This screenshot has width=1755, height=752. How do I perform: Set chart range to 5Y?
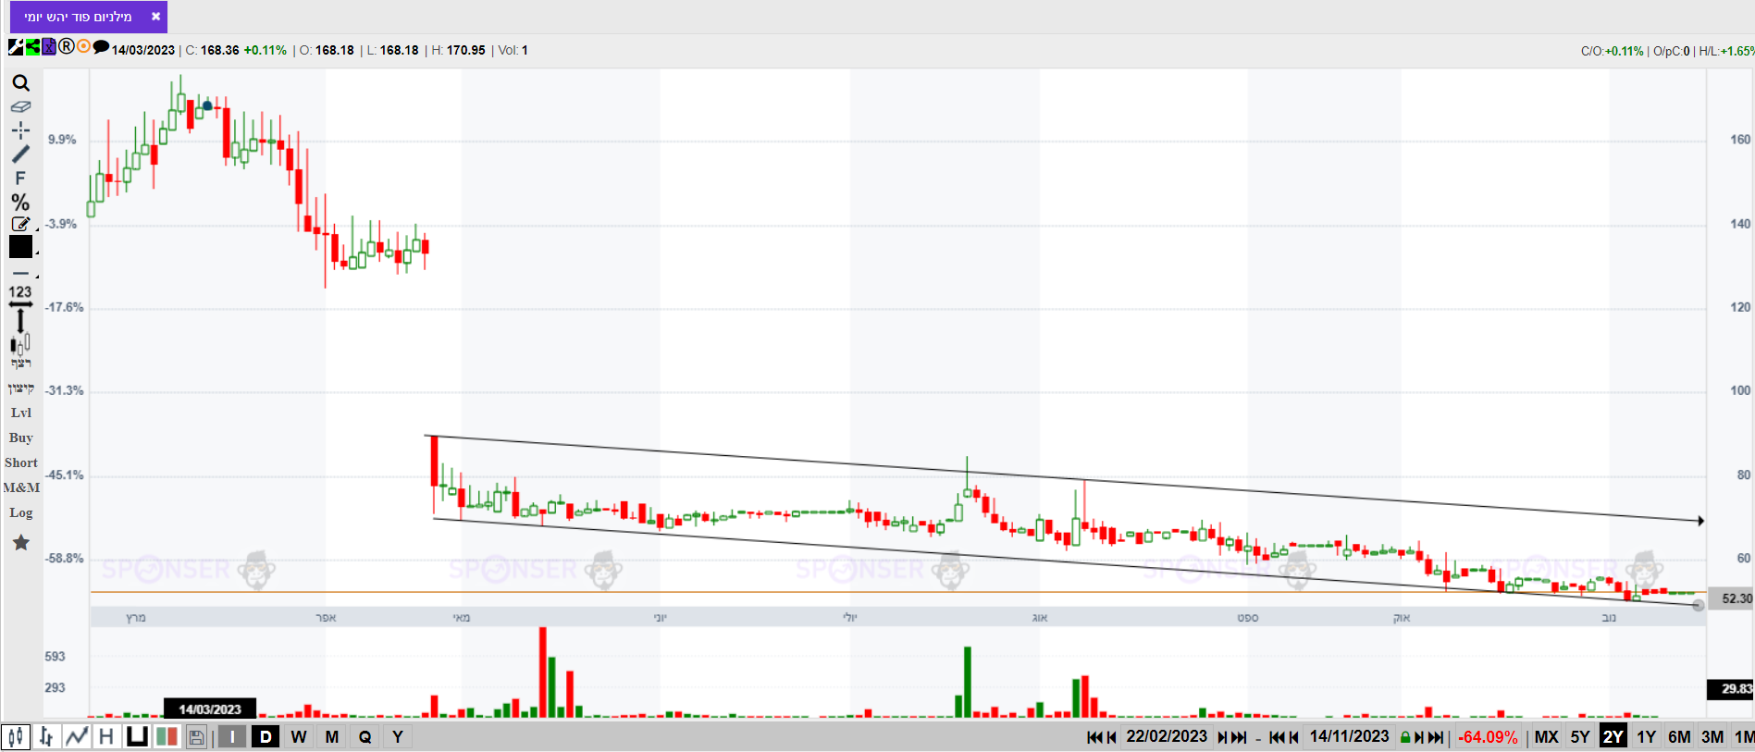tap(1580, 737)
